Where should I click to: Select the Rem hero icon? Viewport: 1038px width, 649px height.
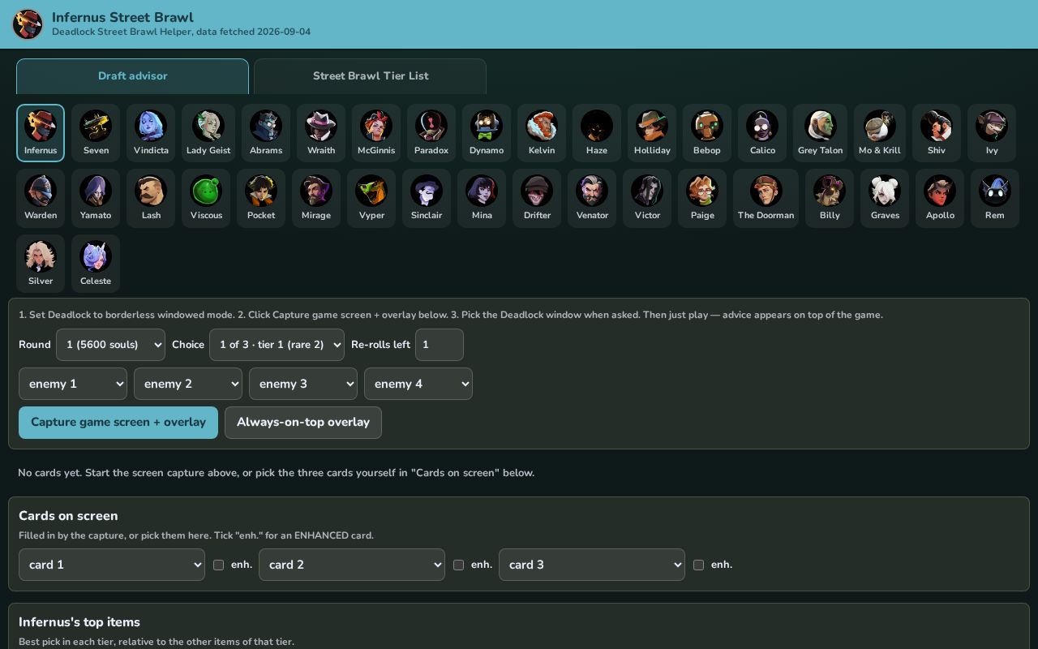pyautogui.click(x=995, y=199)
